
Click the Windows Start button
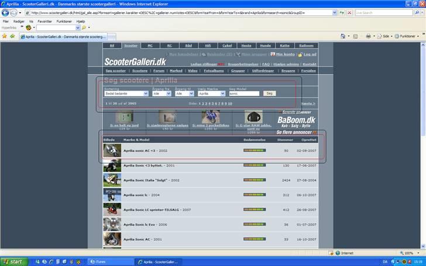click(13, 262)
